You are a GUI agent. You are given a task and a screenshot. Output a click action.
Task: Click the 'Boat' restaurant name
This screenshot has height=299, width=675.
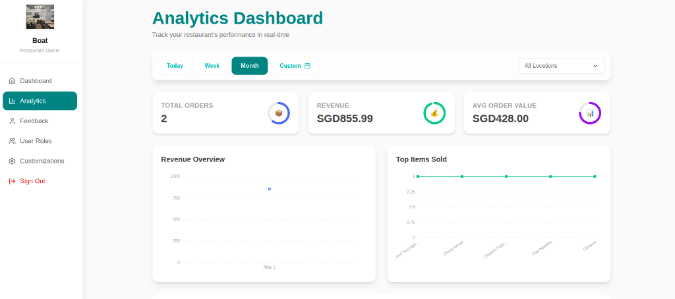[40, 40]
